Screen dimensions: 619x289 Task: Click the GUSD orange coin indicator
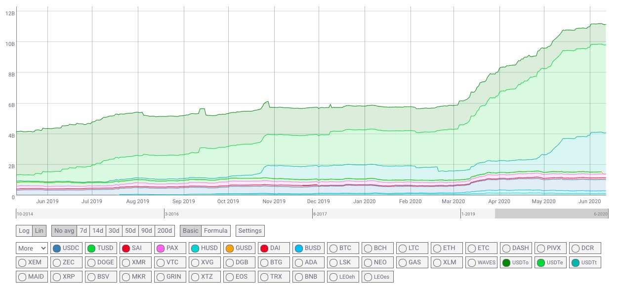tap(230, 248)
